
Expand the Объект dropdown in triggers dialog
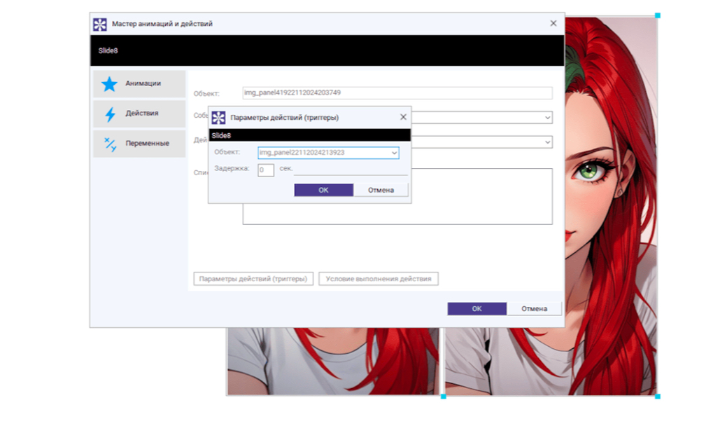pos(394,153)
